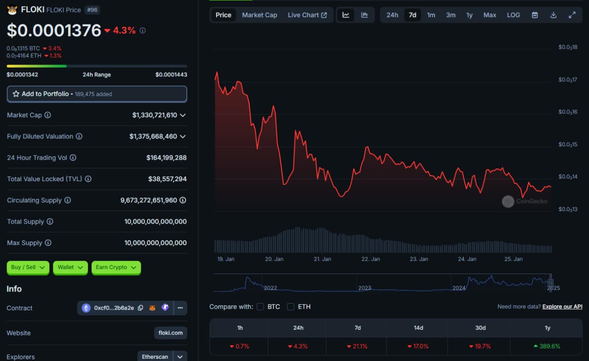
Task: Show 24 Hour Trading Vol info icon
Action: (73, 158)
